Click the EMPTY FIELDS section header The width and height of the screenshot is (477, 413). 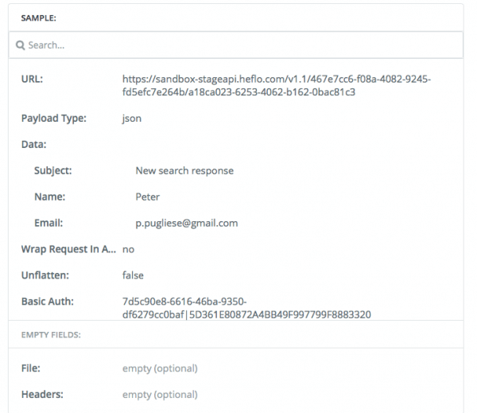pyautogui.click(x=51, y=335)
